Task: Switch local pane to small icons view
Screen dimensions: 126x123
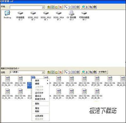Action: 70,7
